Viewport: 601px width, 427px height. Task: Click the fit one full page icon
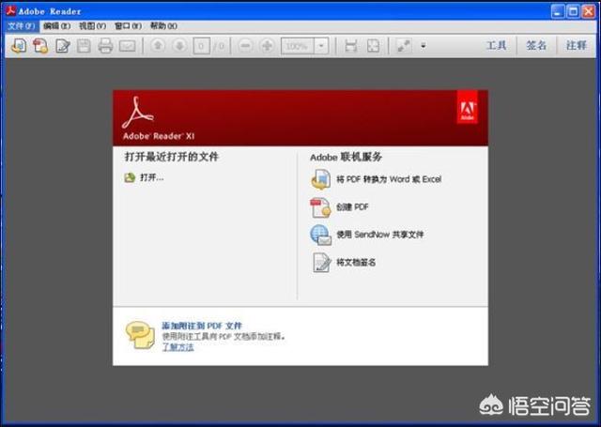[373, 46]
